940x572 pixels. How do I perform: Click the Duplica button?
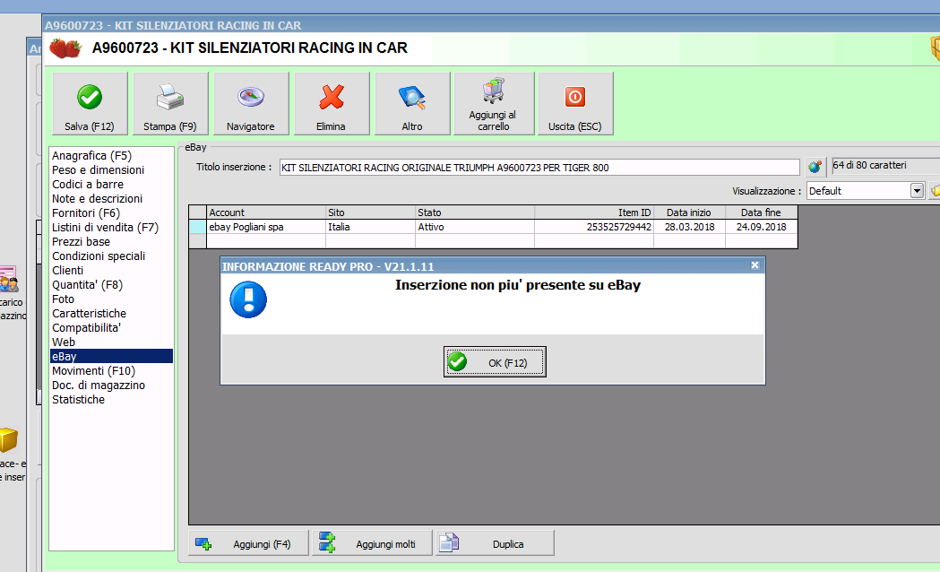[x=495, y=543]
